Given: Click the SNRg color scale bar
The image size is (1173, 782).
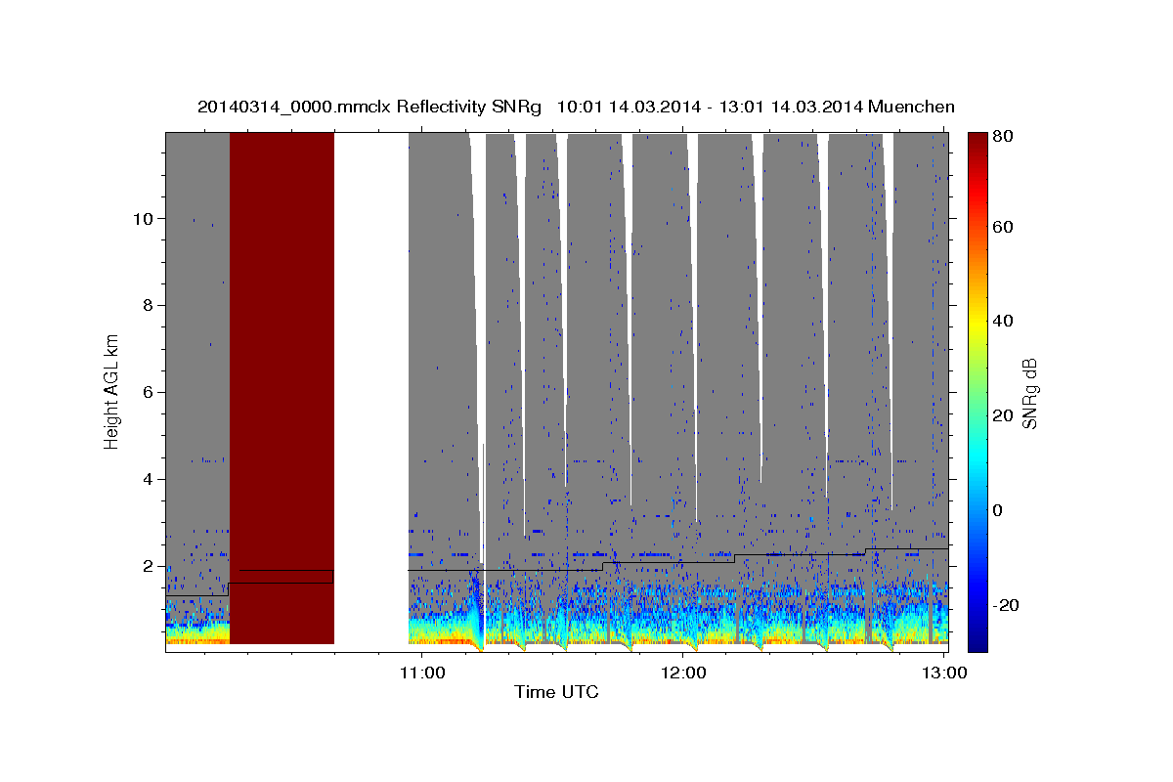Looking at the screenshot, I should coord(977,392).
